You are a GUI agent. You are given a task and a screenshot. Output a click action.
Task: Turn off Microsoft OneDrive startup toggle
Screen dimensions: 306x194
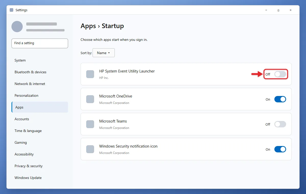(280, 99)
